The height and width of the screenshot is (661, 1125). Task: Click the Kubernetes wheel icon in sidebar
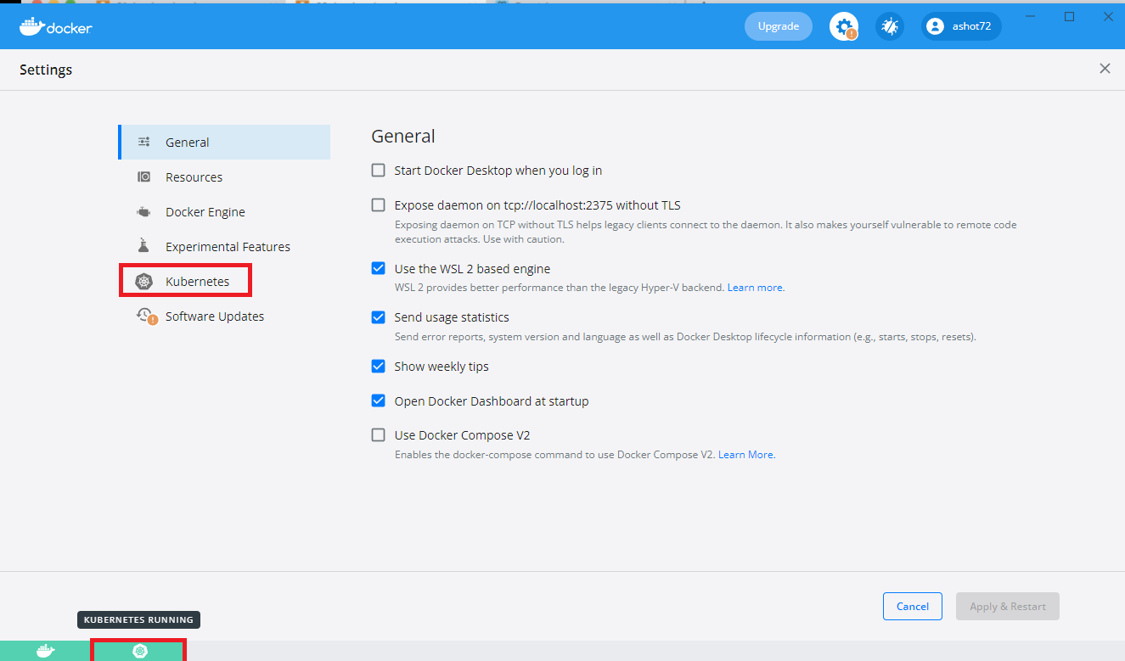[143, 282]
